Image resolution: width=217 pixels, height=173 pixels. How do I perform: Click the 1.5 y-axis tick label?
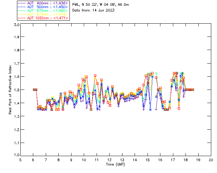pos(17,90)
